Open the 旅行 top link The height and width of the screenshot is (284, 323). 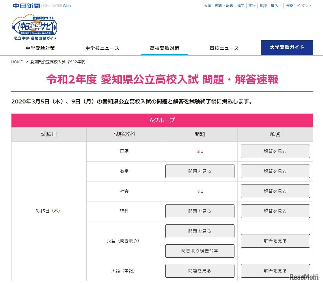pyautogui.click(x=252, y=5)
